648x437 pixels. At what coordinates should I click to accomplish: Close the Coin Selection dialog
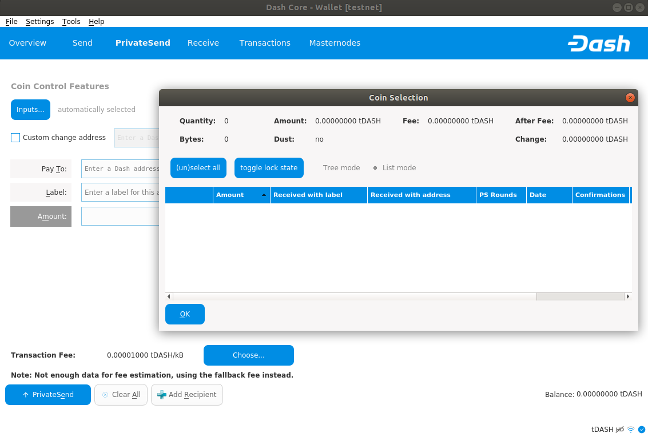tap(630, 97)
